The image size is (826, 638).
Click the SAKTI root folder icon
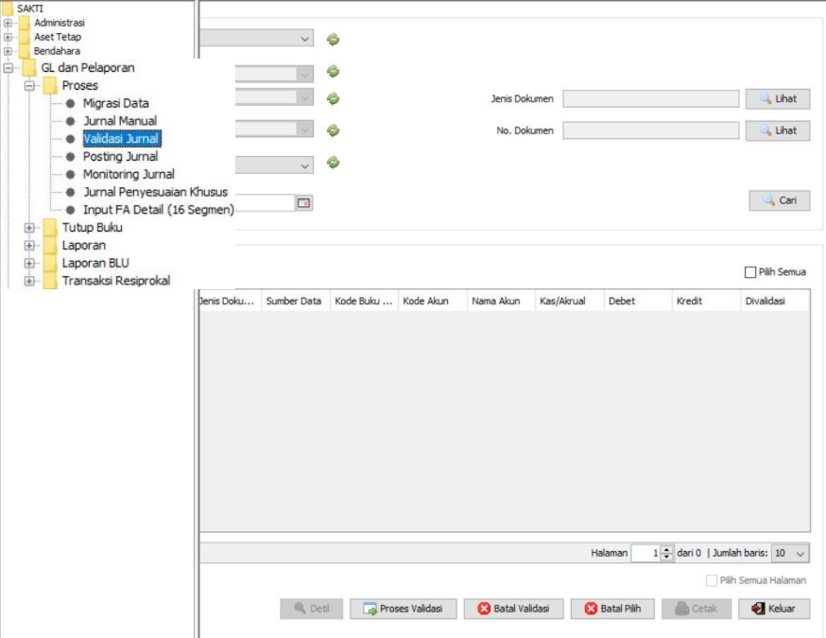(8, 9)
